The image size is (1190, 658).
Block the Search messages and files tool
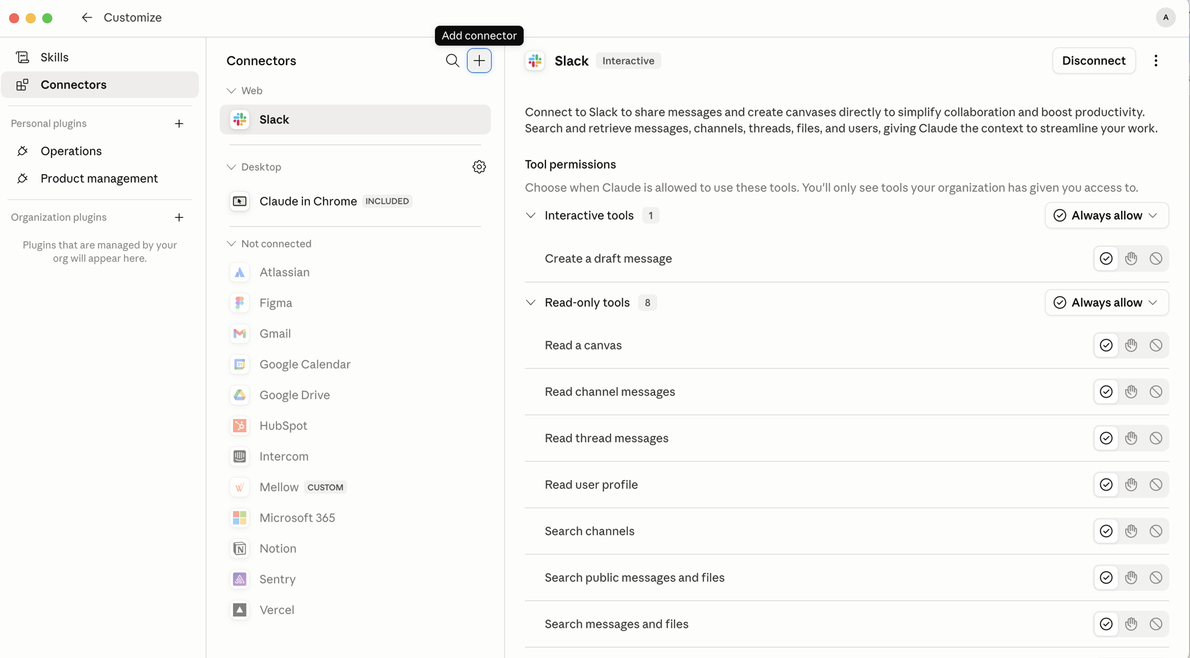click(1156, 625)
